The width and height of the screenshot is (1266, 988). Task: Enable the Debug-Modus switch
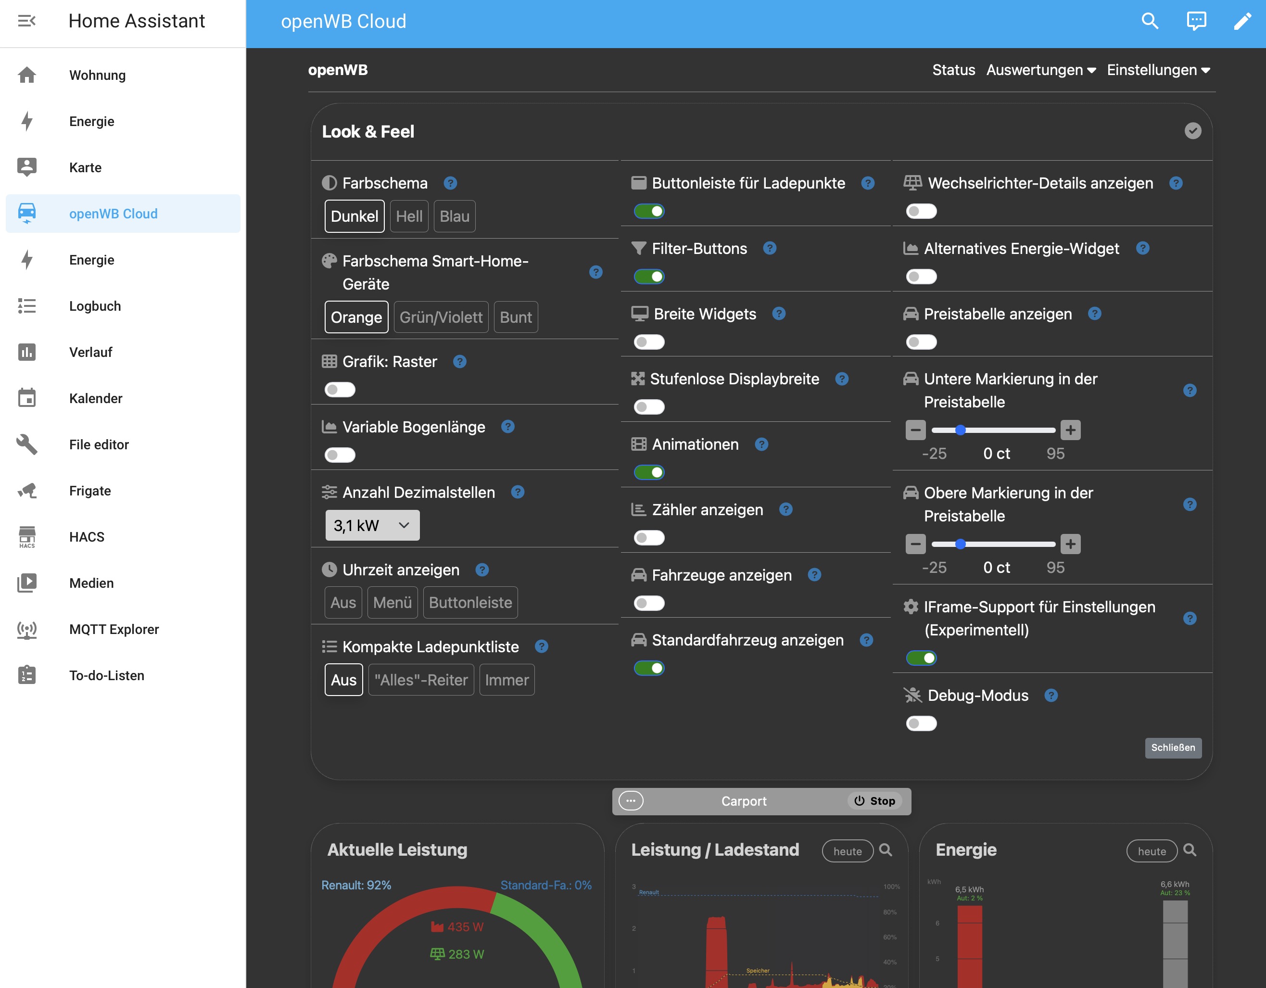click(x=921, y=723)
